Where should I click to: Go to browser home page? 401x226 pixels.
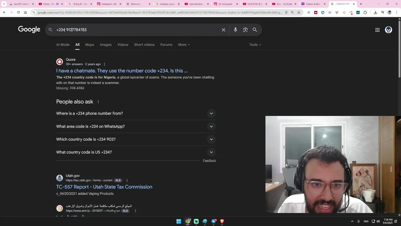(x=25, y=13)
